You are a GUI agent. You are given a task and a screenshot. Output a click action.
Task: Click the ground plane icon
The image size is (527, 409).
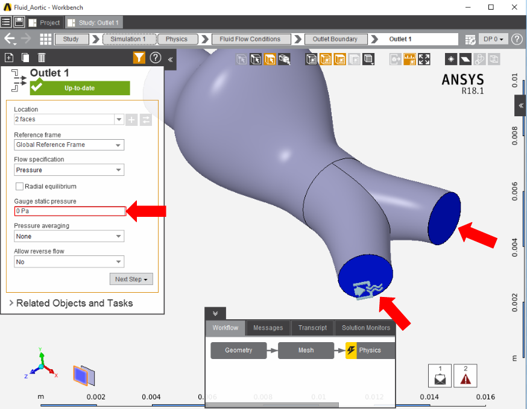coord(465,60)
